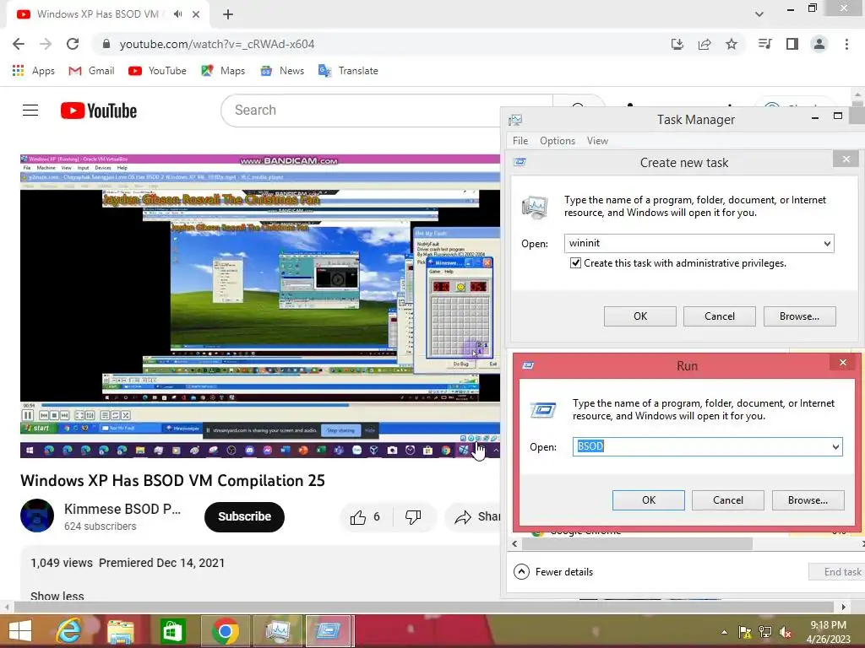Open Gmail bookmark
The image size is (865, 648).
pyautogui.click(x=91, y=71)
